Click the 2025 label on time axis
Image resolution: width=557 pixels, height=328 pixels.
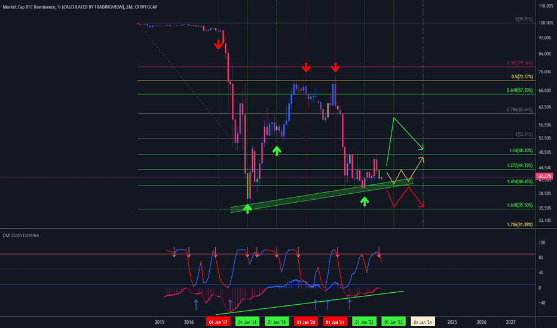click(452, 322)
